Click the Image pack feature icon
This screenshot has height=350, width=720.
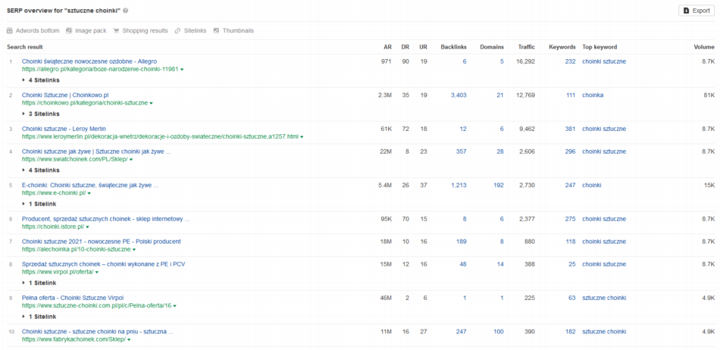69,30
